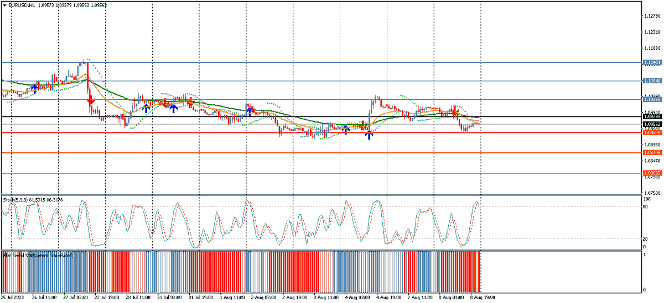Select the 1.10285 price level label
664x303 pixels.
[x=653, y=99]
